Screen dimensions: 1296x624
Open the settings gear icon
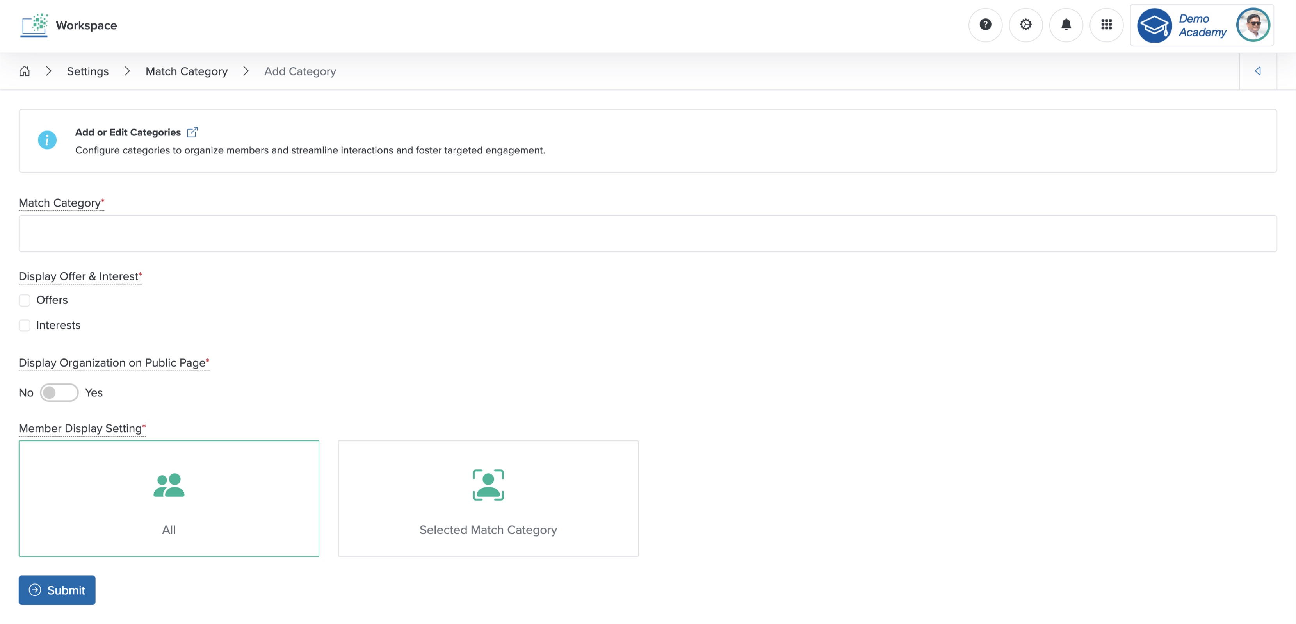click(1025, 25)
